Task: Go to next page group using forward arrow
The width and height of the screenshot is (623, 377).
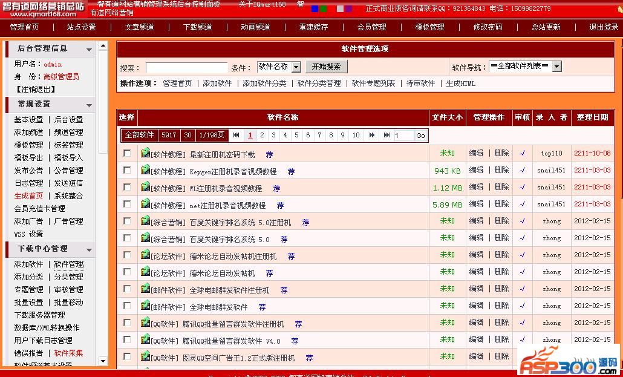Action: [x=372, y=135]
